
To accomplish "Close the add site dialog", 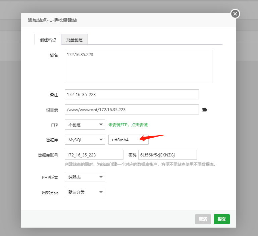I will tap(235, 14).
